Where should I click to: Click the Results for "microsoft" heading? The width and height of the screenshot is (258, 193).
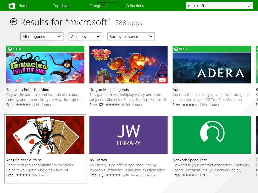pyautogui.click(x=65, y=22)
